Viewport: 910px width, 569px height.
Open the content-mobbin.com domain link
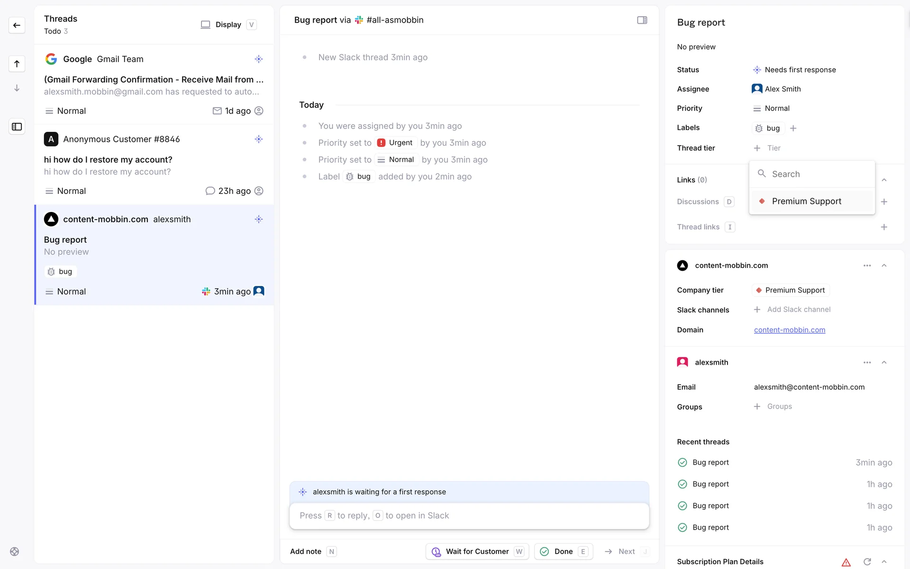click(x=789, y=330)
